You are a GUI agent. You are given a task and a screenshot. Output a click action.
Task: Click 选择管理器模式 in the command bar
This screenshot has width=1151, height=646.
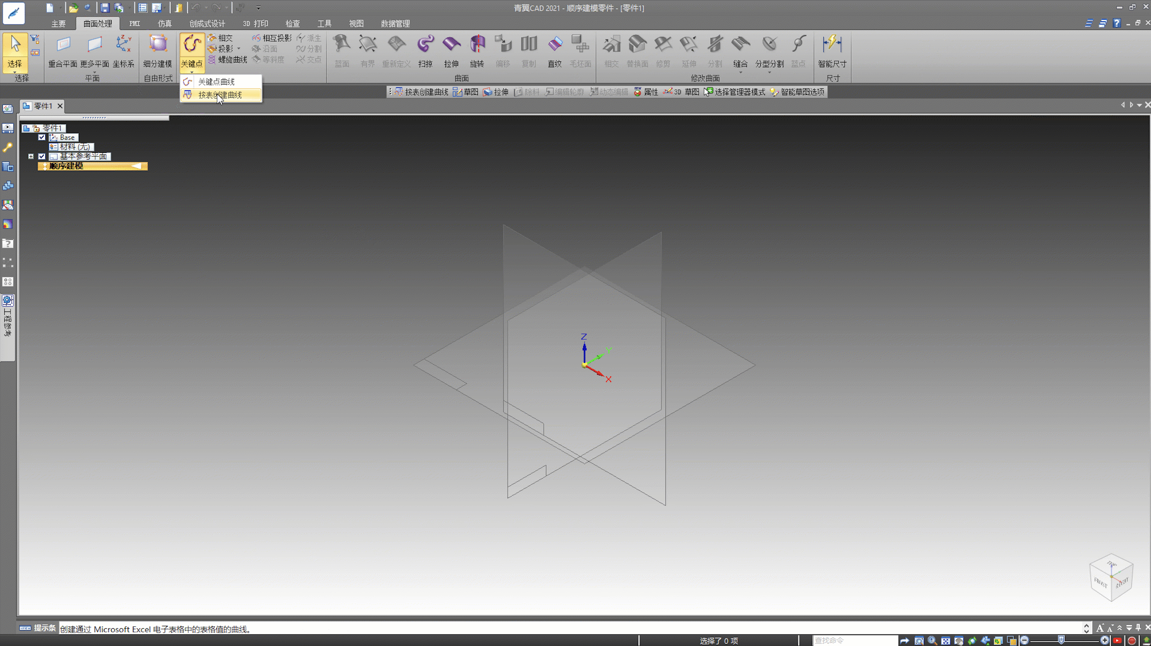[x=734, y=92]
